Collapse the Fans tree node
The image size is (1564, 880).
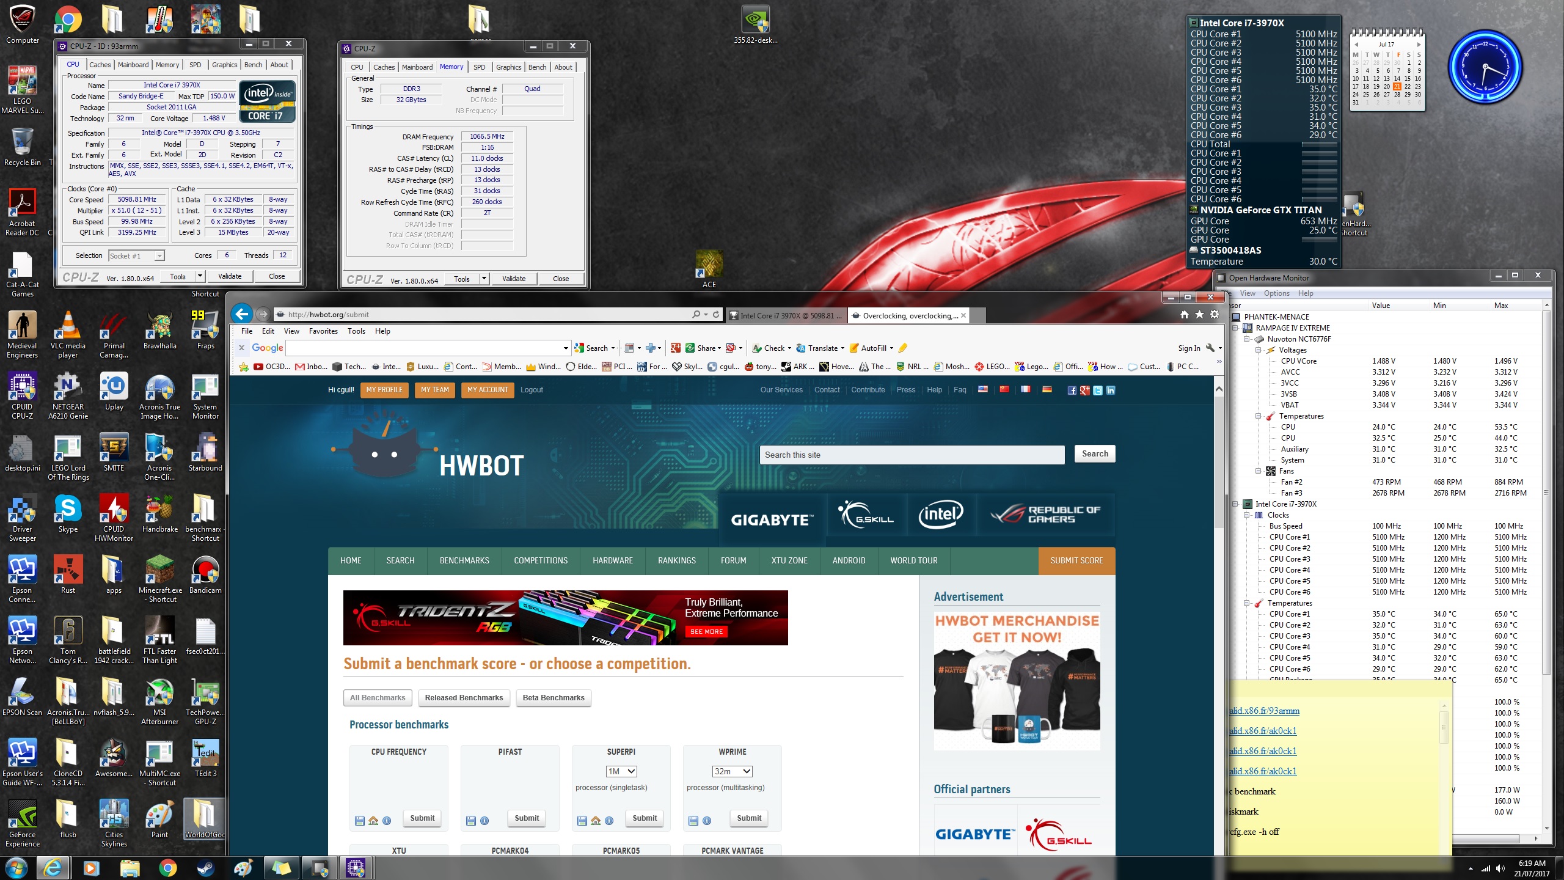pyautogui.click(x=1258, y=471)
